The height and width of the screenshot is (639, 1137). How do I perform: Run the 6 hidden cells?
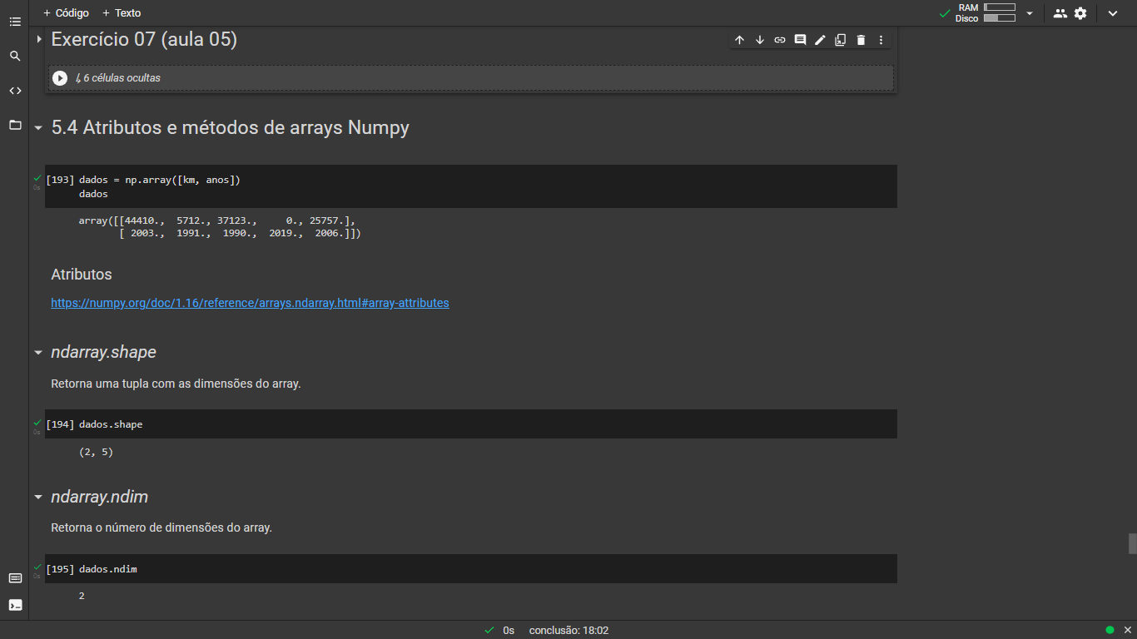pyautogui.click(x=60, y=78)
